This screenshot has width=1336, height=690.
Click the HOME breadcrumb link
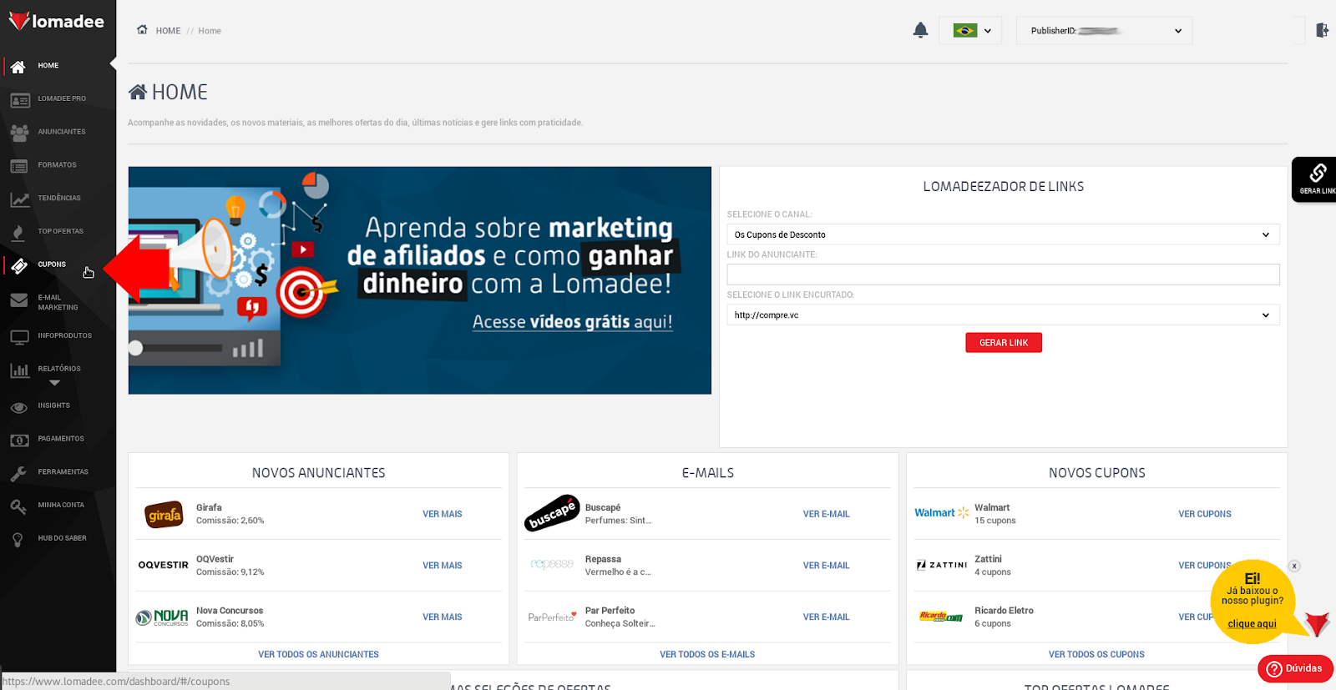coord(168,31)
